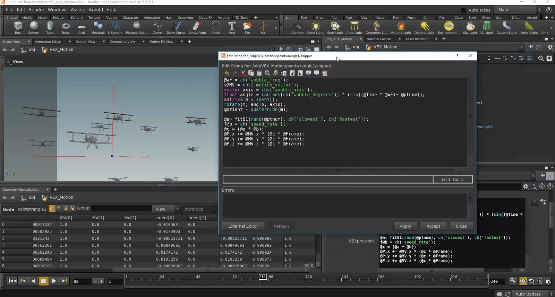
Task: Select the Sphere shelf tool
Action: 34,28
